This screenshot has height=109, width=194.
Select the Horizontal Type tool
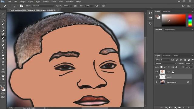point(3,65)
